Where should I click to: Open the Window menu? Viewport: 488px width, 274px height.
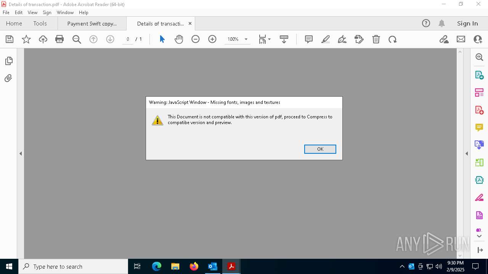65,13
